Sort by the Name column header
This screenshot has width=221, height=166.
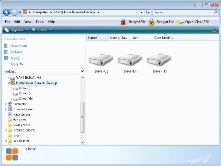tap(97, 38)
